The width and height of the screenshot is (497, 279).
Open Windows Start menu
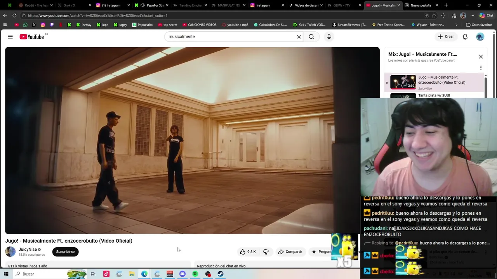[x=6, y=274]
